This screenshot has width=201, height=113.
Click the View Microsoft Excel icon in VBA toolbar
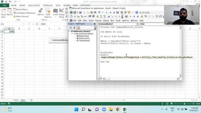[71, 13]
